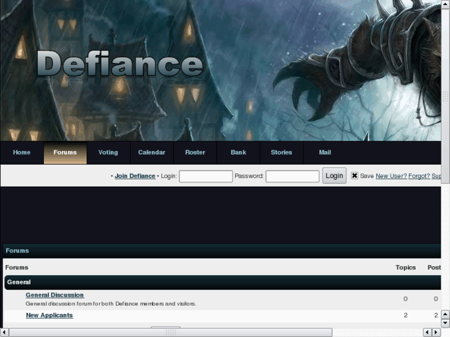Click the horizontal scroll left arrow at far left
The width and height of the screenshot is (450, 337).
pos(4,332)
